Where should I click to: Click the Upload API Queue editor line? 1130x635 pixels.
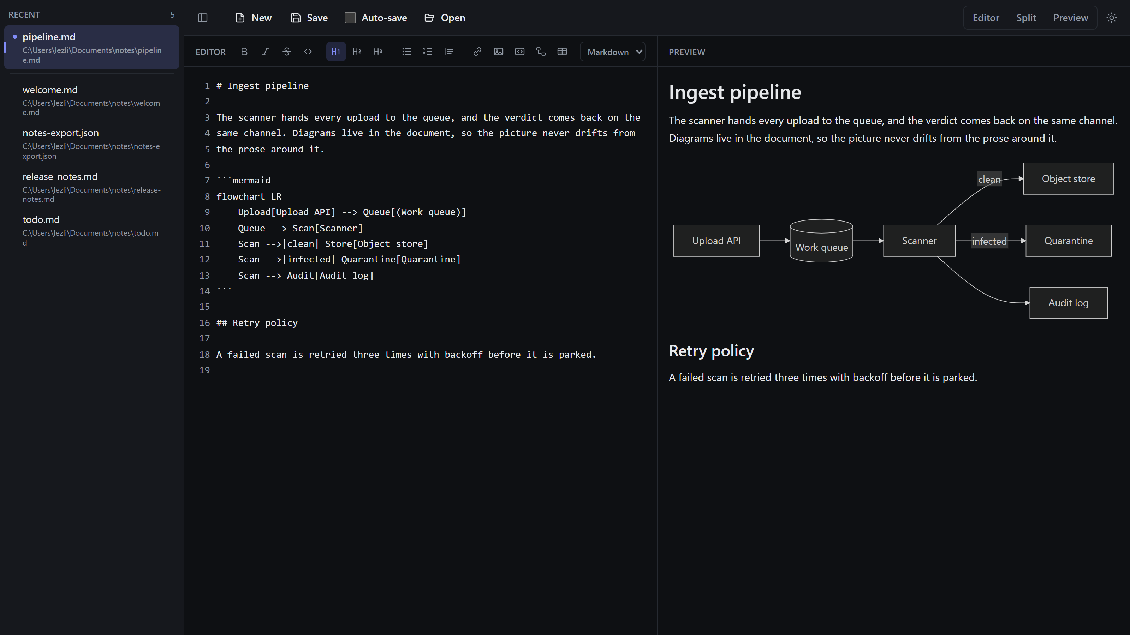click(x=352, y=212)
